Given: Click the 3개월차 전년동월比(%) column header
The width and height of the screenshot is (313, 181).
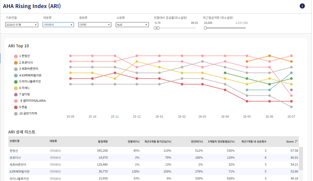Looking at the screenshot, I should (x=221, y=141).
